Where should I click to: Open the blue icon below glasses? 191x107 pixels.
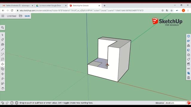coord(188,73)
